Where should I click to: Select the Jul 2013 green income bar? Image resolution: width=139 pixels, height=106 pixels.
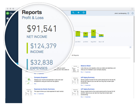(86, 34)
